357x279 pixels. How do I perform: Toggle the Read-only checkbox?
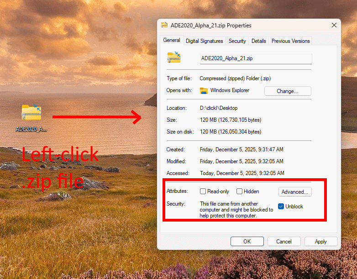pyautogui.click(x=203, y=191)
